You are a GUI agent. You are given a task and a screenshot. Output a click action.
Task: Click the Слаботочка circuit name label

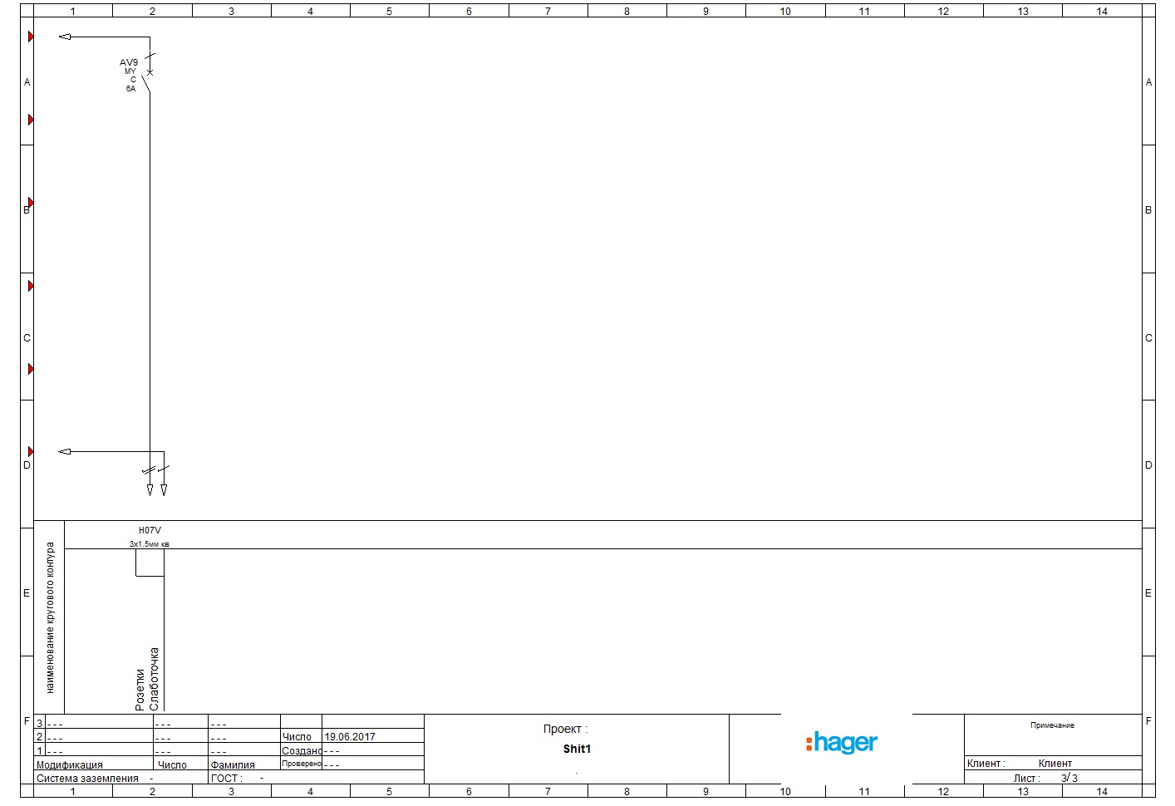(x=154, y=679)
